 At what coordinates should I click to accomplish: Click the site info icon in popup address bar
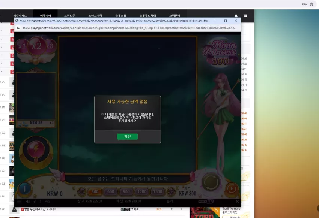tap(18, 28)
